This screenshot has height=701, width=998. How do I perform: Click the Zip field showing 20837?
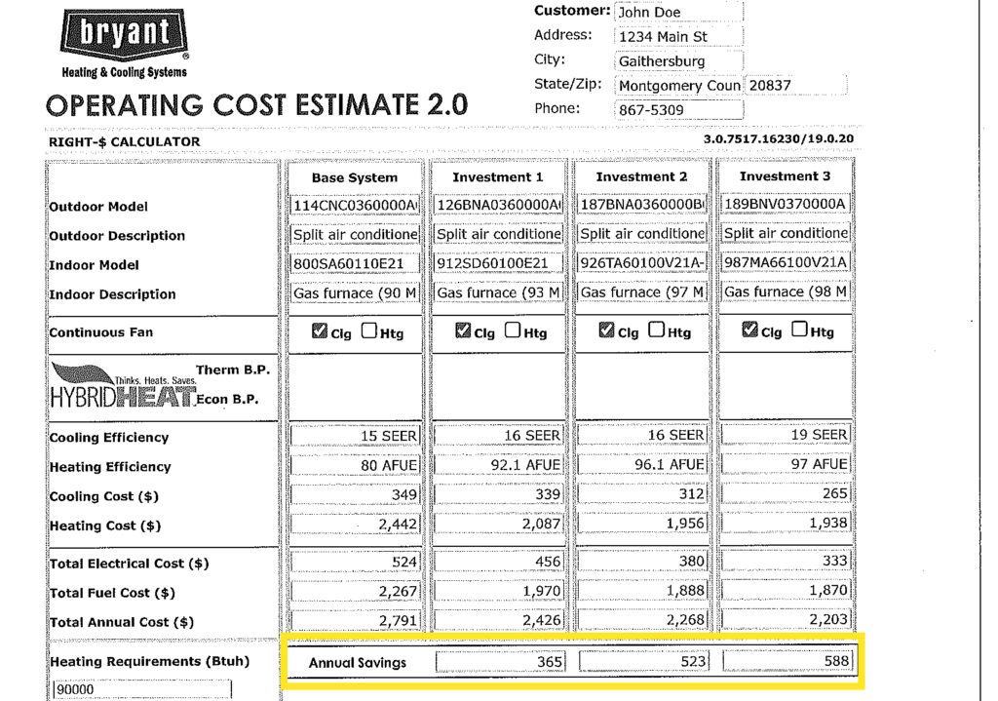pos(795,86)
